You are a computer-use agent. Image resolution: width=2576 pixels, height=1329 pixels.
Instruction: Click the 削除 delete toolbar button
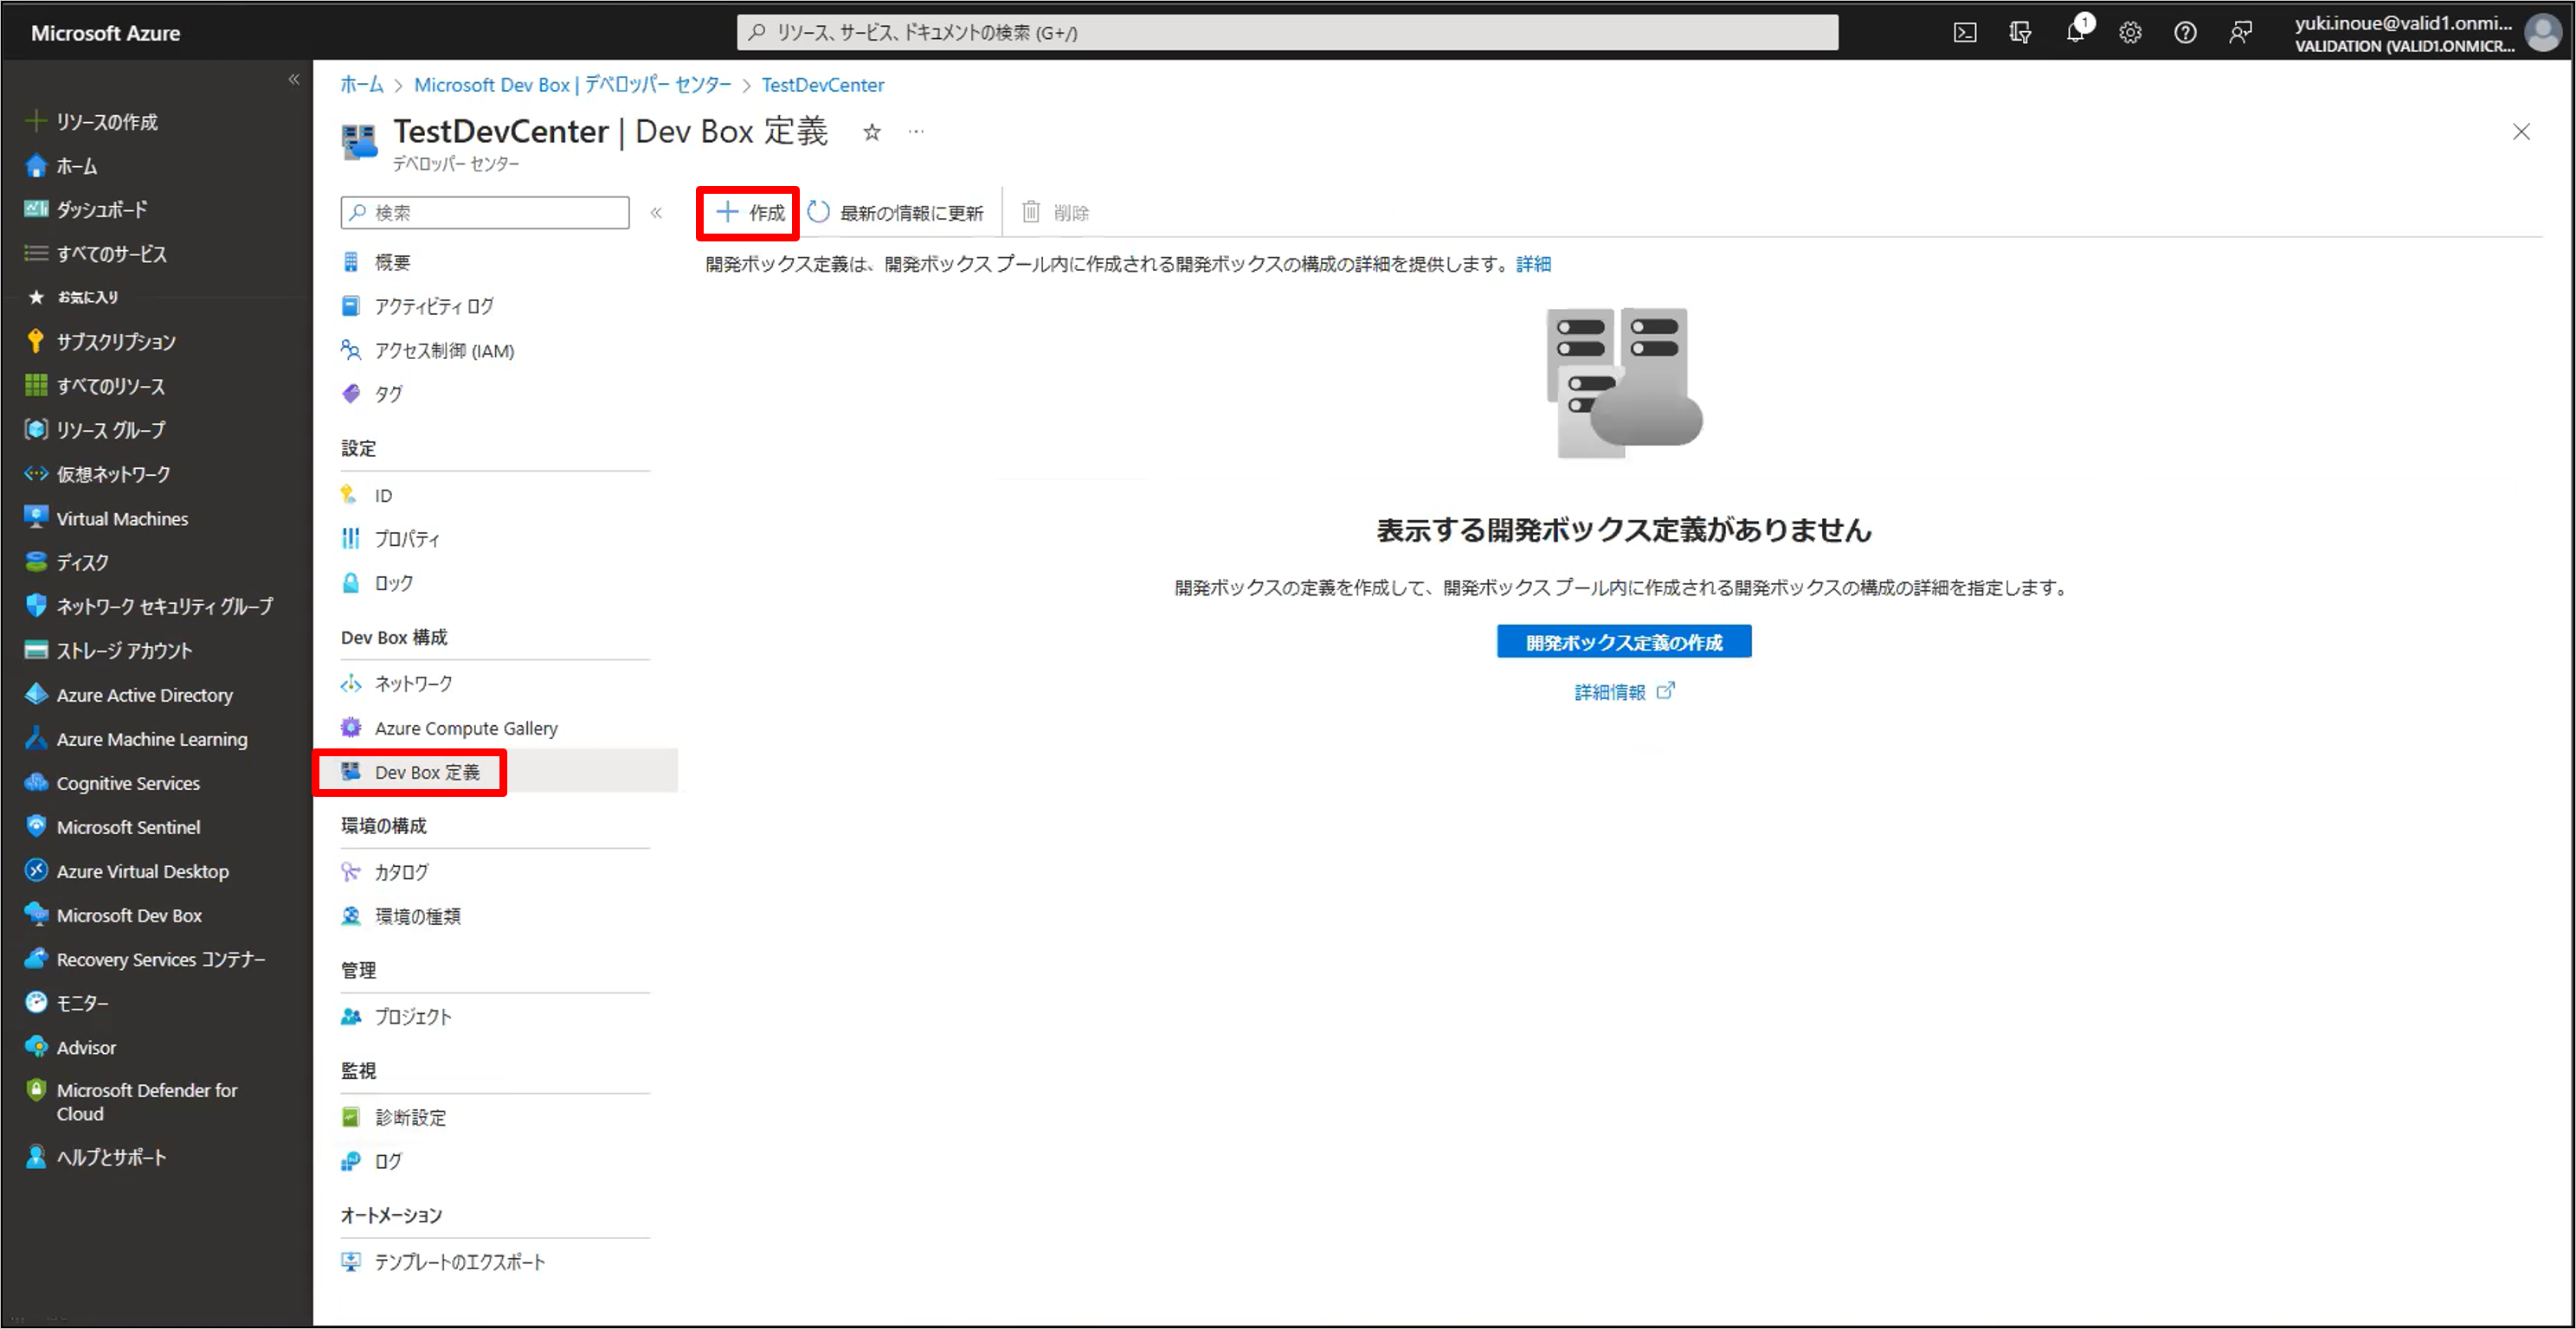point(1055,213)
